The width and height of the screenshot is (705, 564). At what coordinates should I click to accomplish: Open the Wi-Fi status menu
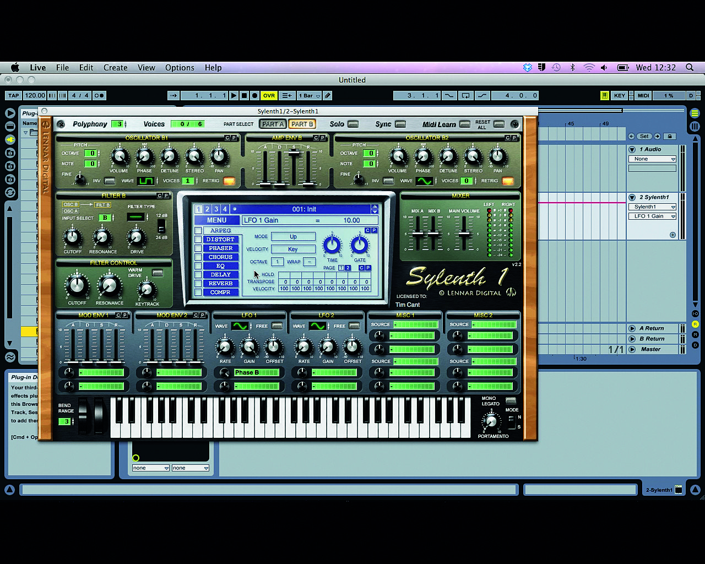pos(589,67)
